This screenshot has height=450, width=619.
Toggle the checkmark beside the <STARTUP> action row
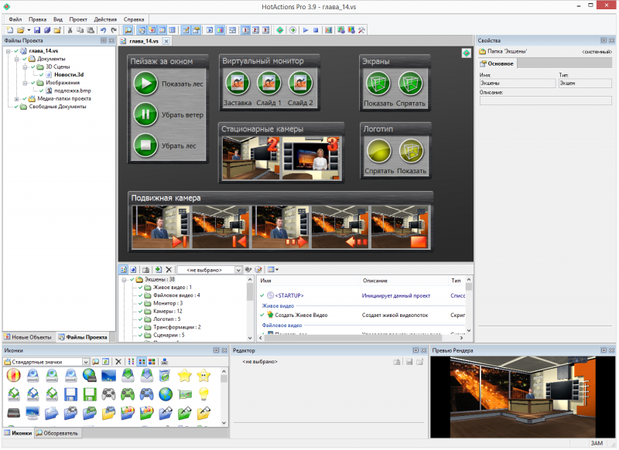(x=262, y=295)
